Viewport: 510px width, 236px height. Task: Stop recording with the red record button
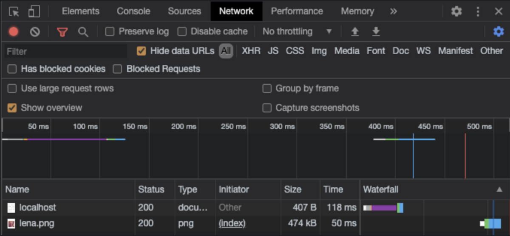tap(14, 32)
